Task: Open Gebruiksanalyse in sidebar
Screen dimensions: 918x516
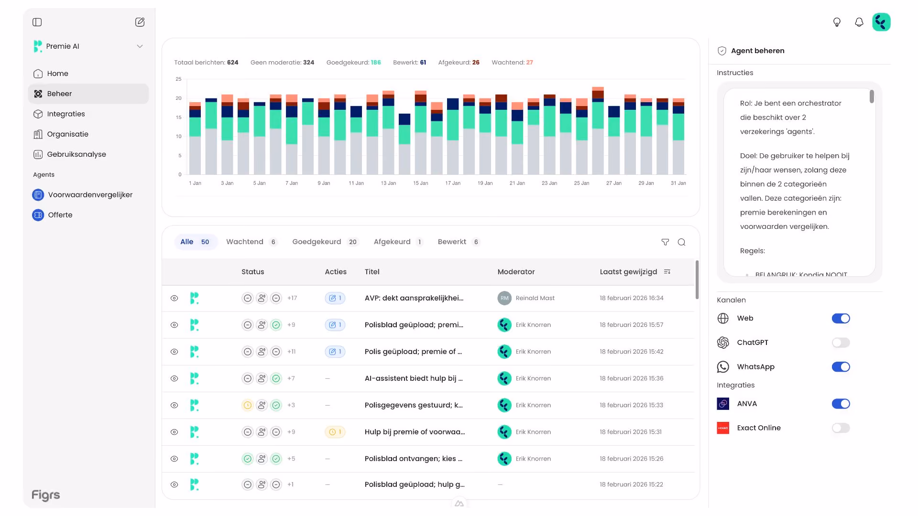Action: click(88, 154)
